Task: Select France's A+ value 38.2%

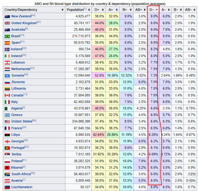Action: (113, 128)
